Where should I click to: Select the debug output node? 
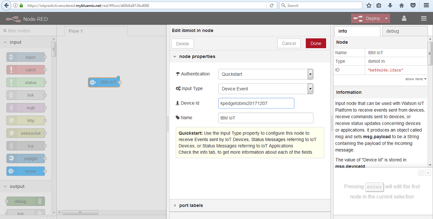point(26,202)
